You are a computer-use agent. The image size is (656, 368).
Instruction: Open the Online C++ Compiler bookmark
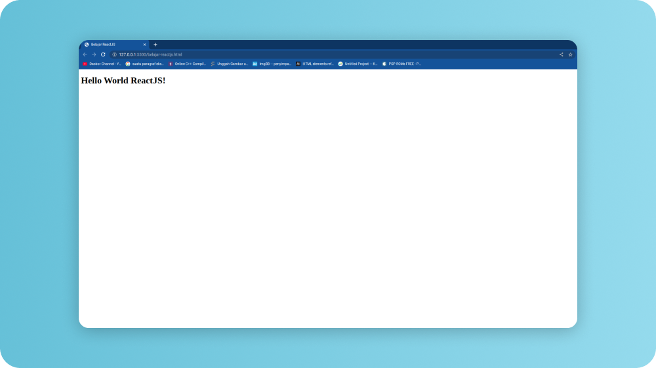(187, 64)
